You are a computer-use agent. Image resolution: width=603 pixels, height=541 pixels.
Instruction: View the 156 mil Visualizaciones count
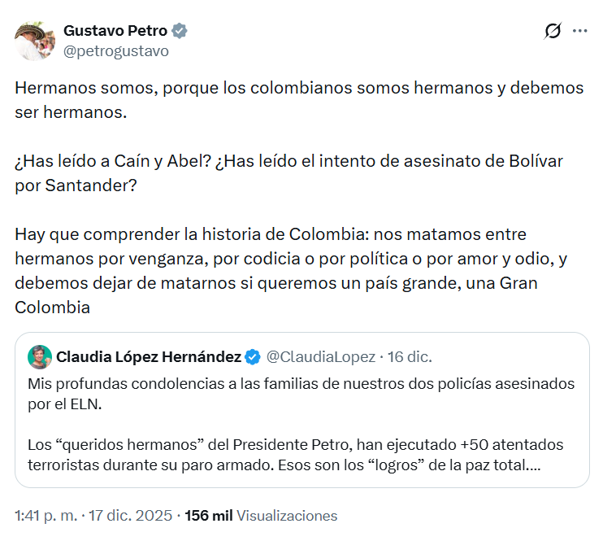pos(260,516)
